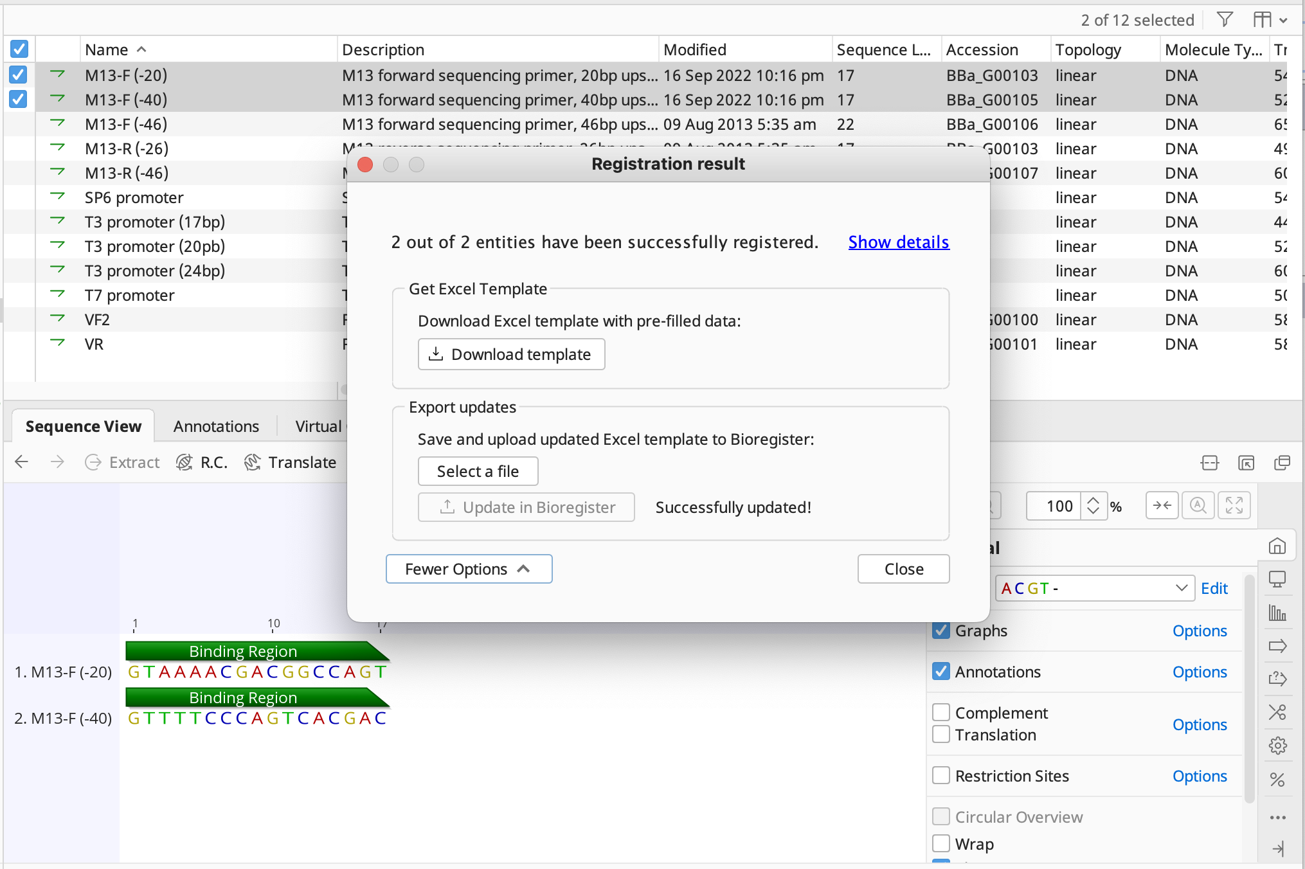Image resolution: width=1305 pixels, height=869 pixels.
Task: Deselect the M13-F (-40) row checkbox
Action: point(18,100)
